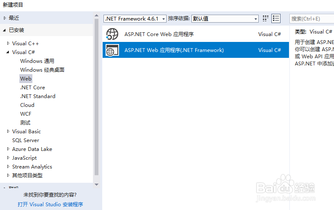Select the WCF category
The height and width of the screenshot is (210, 334).
pos(26,114)
